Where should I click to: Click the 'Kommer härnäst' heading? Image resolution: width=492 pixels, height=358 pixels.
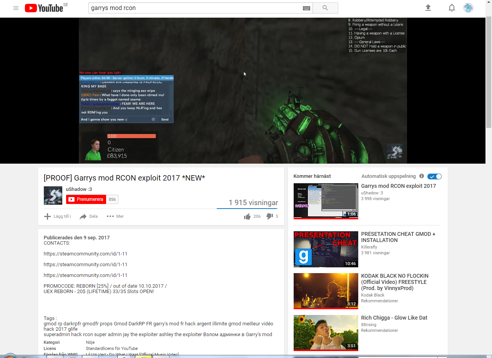coord(312,176)
